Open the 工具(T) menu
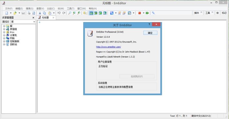The width and height of the screenshot is (229, 119). pos(70,9)
